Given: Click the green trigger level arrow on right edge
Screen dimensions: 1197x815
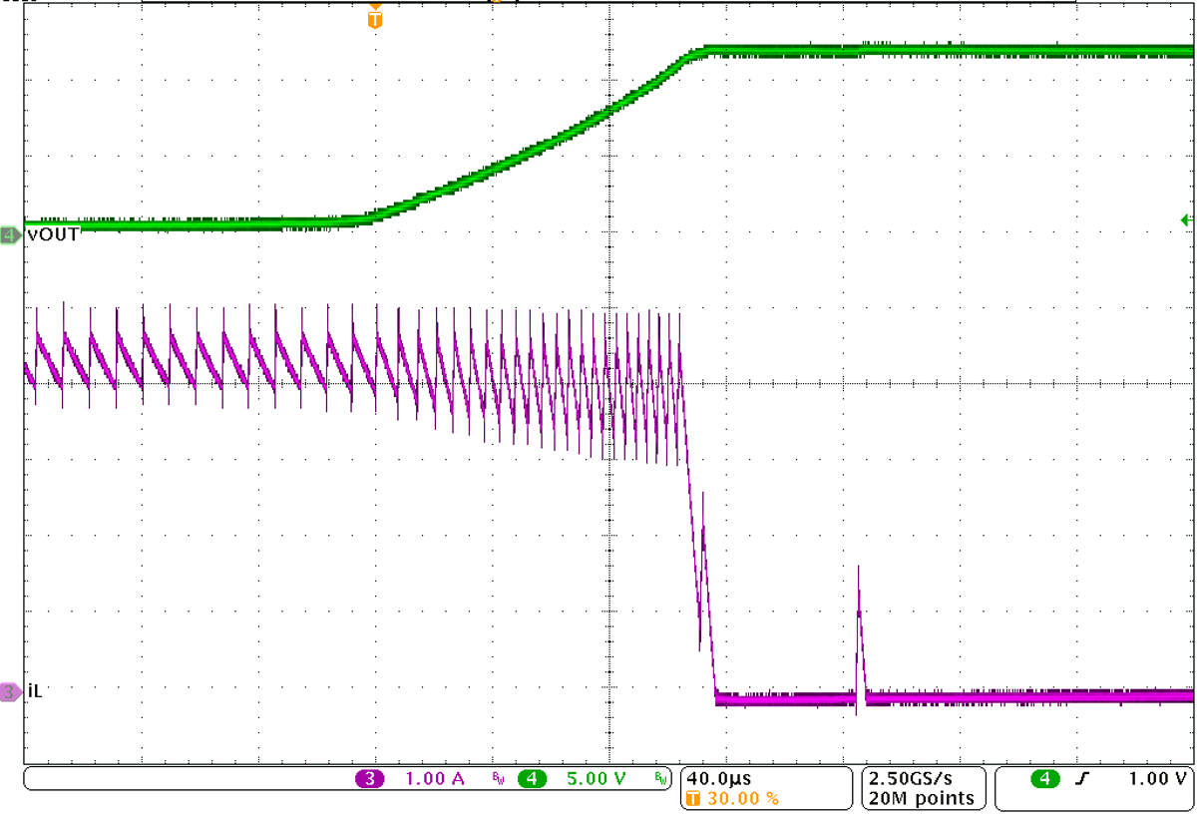Looking at the screenshot, I should click(x=1187, y=217).
